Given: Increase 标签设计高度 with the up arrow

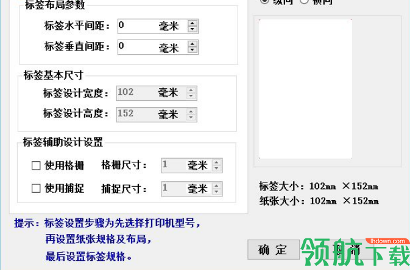Looking at the screenshot, I should coord(191,111).
